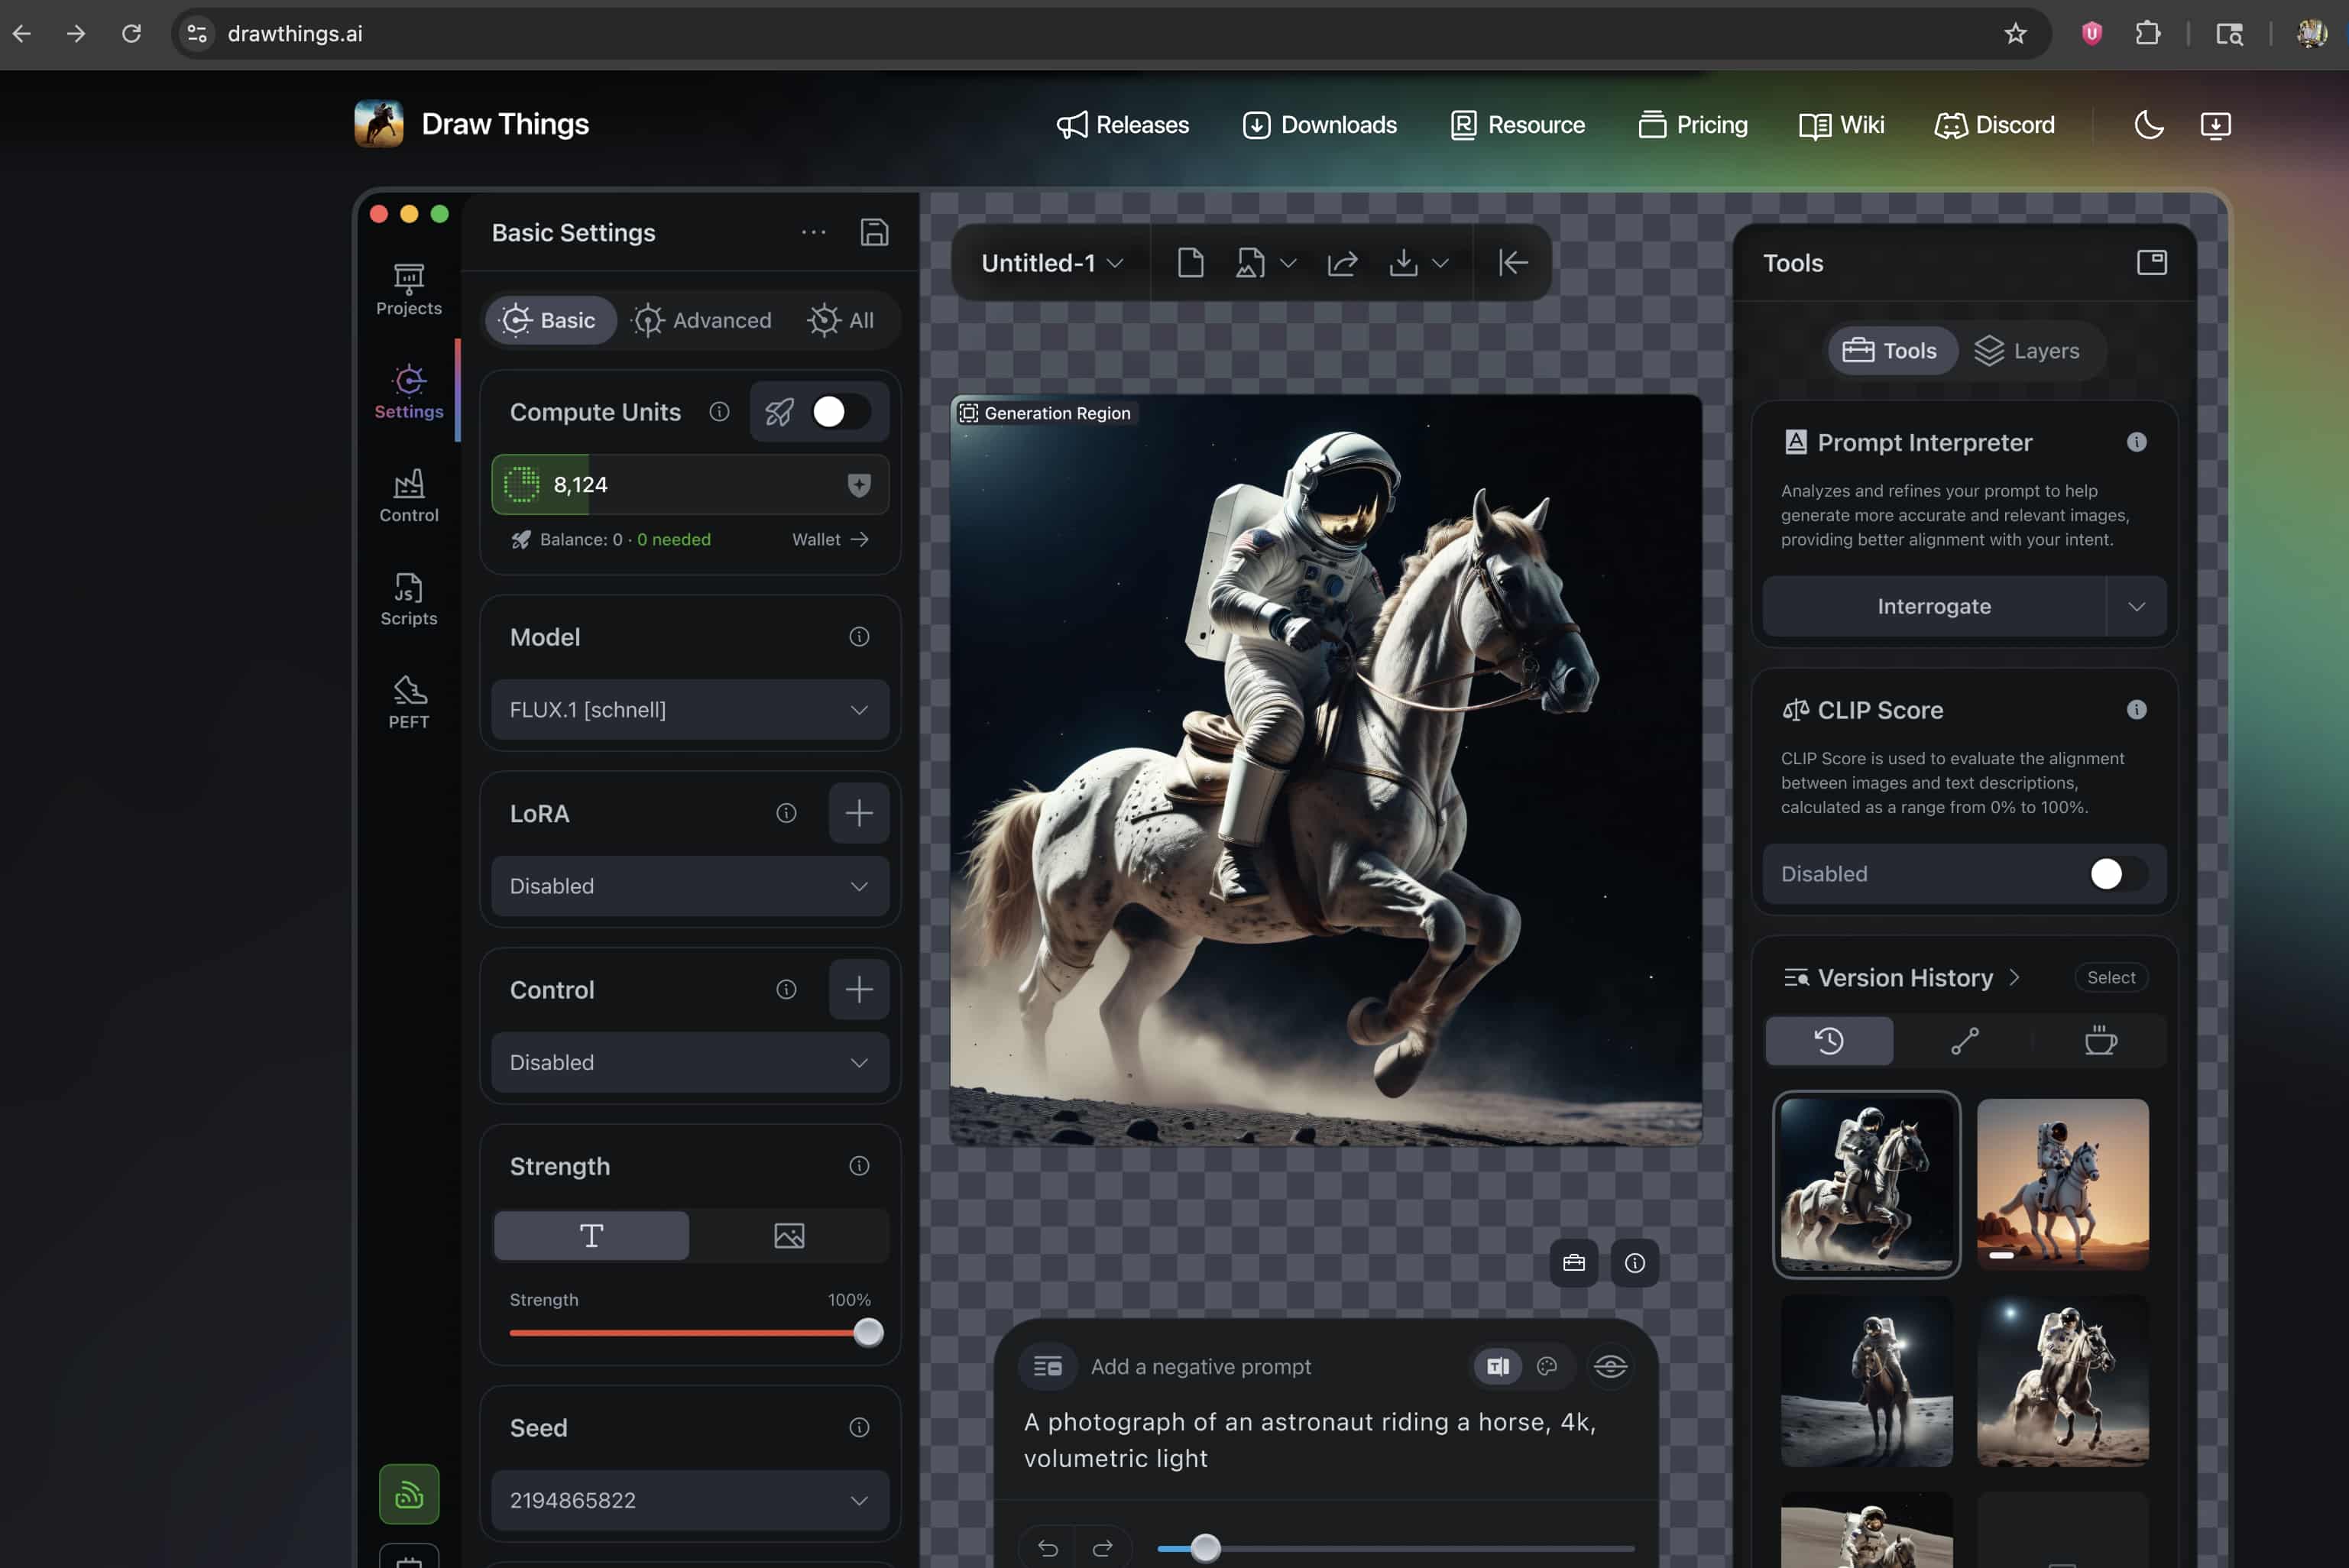Create new document from canvas toolbar
This screenshot has width=2349, height=1568.
1190,263
